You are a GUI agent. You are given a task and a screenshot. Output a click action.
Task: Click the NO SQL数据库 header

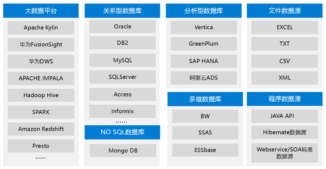pyautogui.click(x=122, y=132)
